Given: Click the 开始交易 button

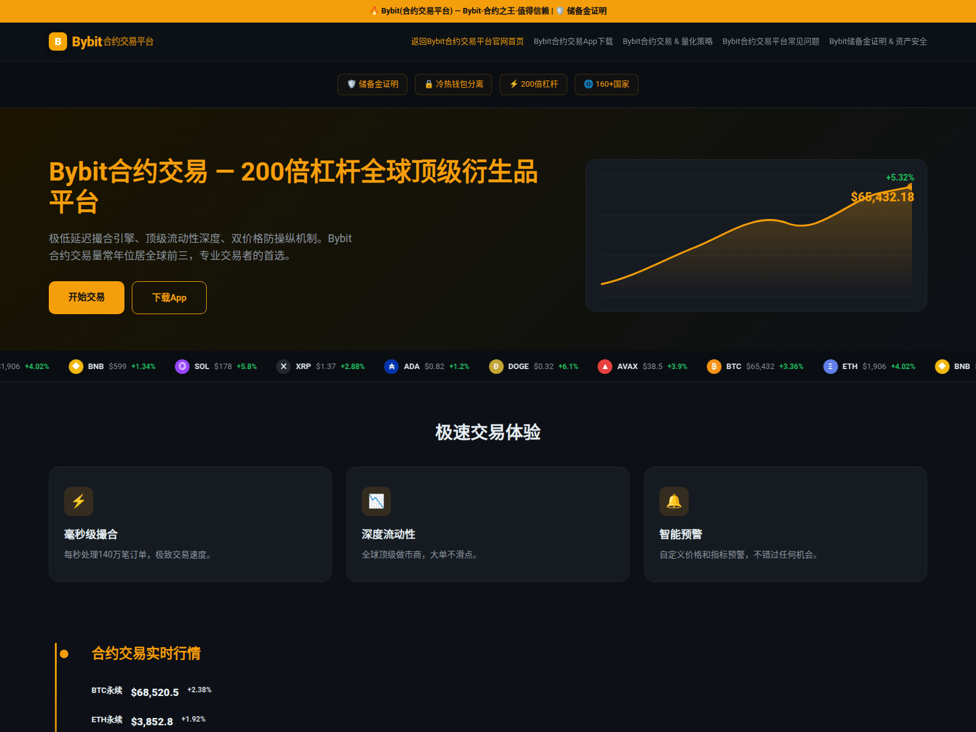Looking at the screenshot, I should (x=86, y=298).
